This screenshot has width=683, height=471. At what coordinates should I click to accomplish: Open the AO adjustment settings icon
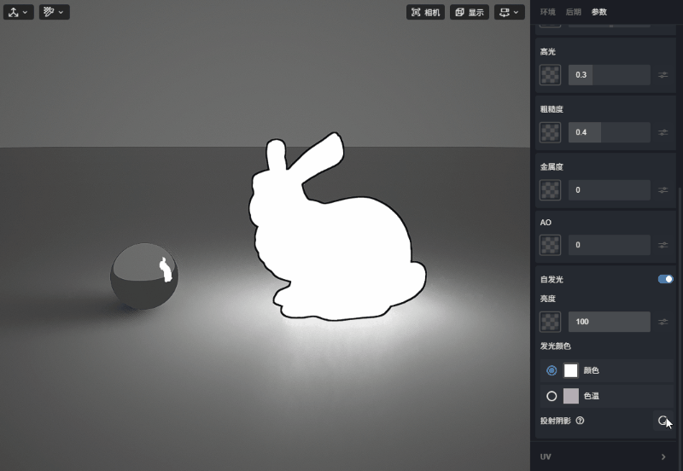pos(663,245)
